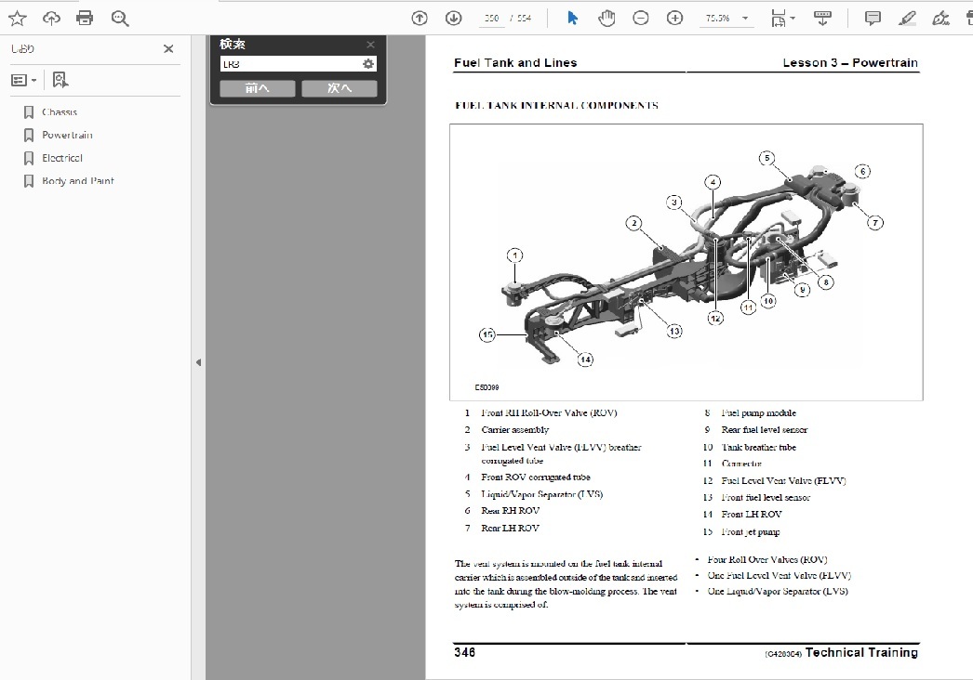Image resolution: width=973 pixels, height=680 pixels.
Task: Open search settings gear icon
Action: 368,64
